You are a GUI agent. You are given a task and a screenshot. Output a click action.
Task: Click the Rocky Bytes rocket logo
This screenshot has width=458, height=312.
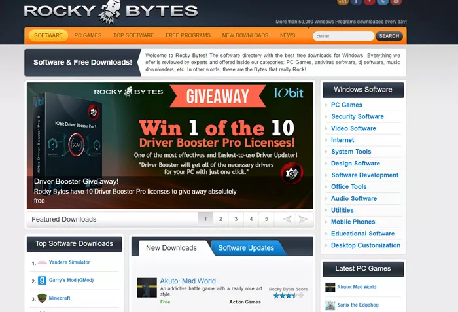pyautogui.click(x=111, y=11)
